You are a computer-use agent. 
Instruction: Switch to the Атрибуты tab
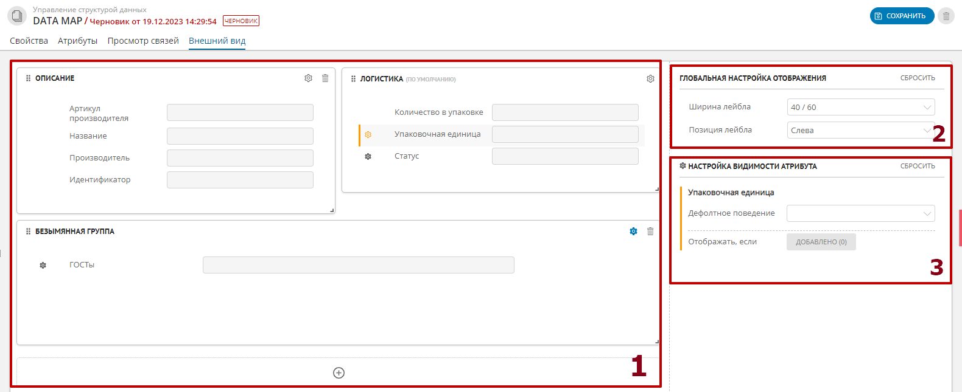77,41
